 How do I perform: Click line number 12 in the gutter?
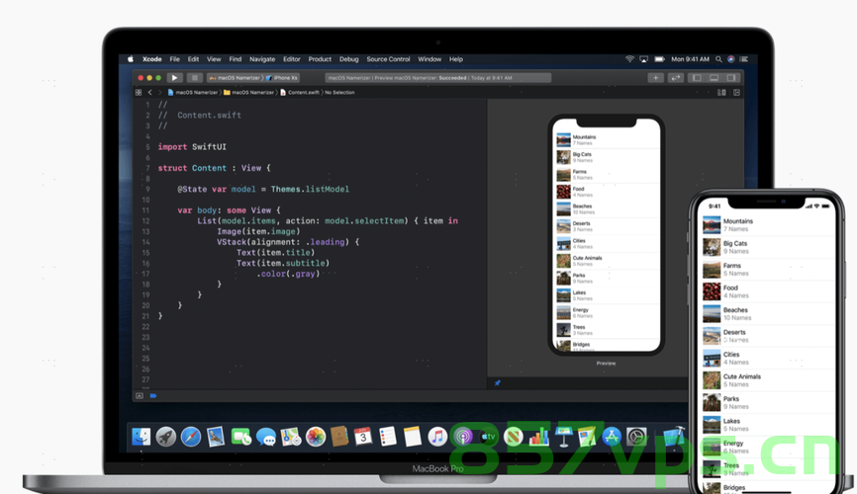(145, 221)
